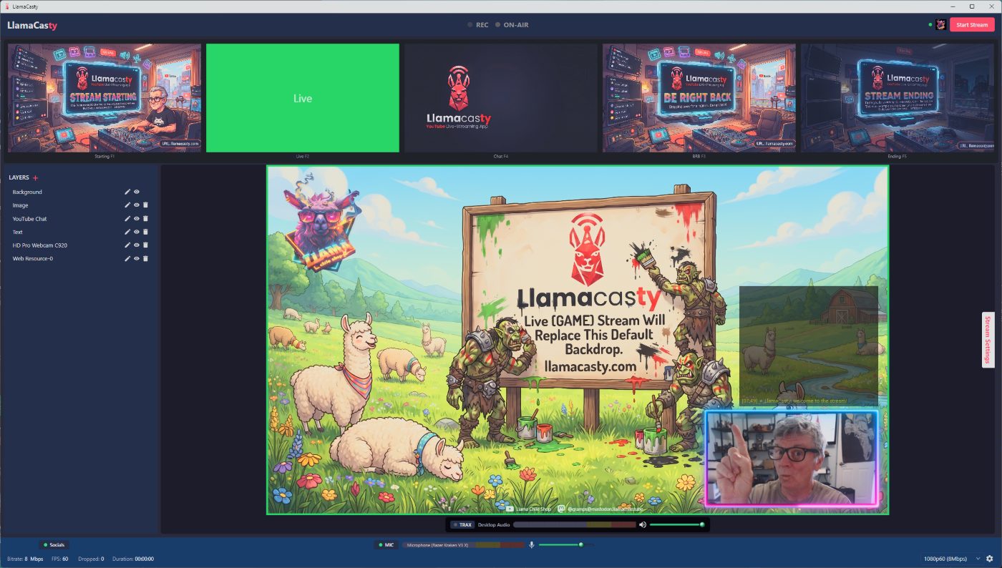The width and height of the screenshot is (1002, 568).
Task: Toggle the MIC button
Action: (x=386, y=545)
